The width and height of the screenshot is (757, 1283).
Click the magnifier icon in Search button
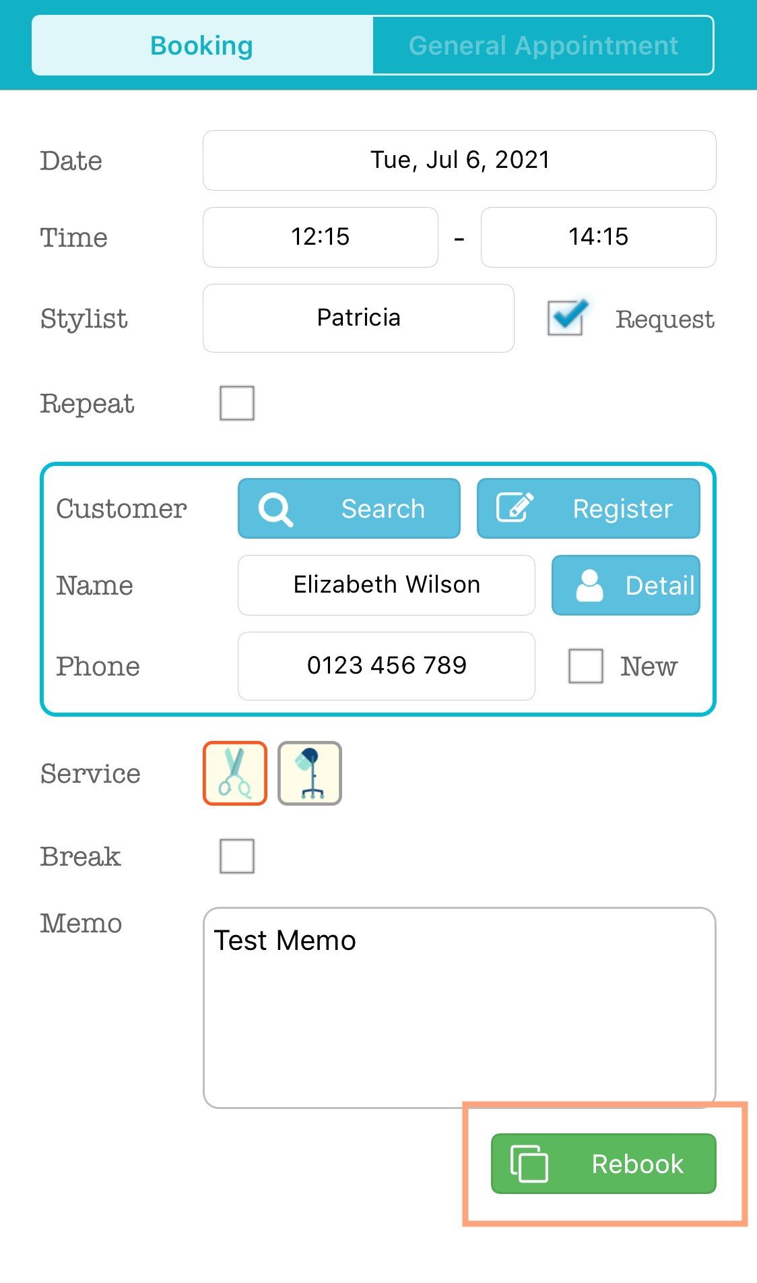275,509
